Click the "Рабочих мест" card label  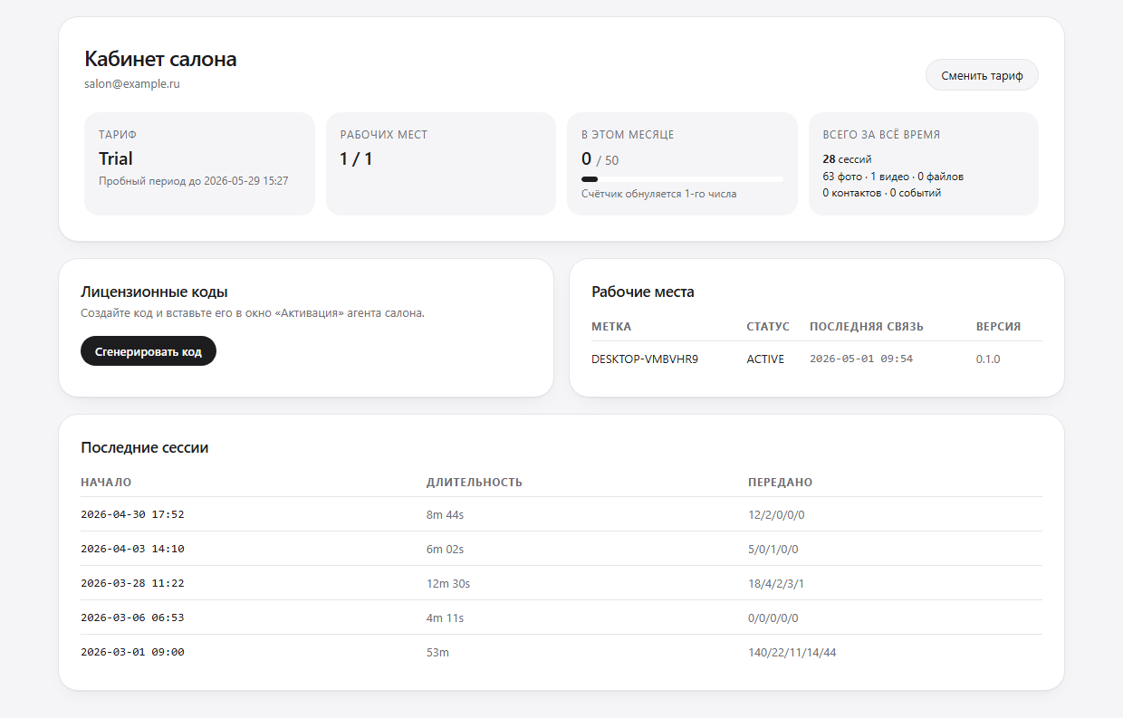point(384,134)
